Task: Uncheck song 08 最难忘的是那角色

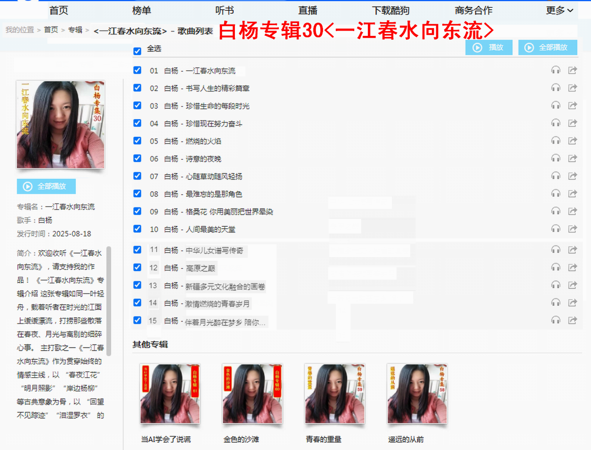Action: pos(137,194)
